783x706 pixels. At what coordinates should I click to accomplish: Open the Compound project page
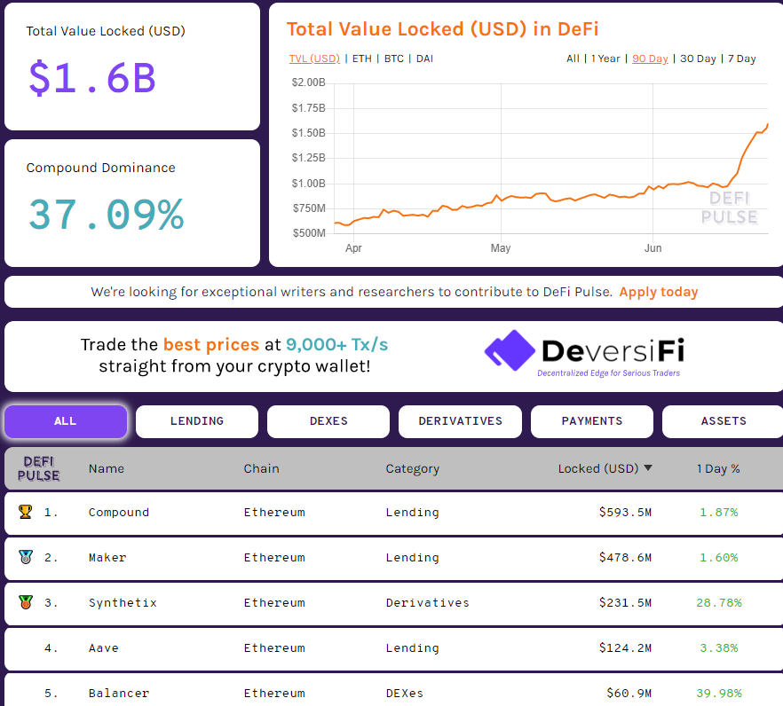pyautogui.click(x=119, y=512)
